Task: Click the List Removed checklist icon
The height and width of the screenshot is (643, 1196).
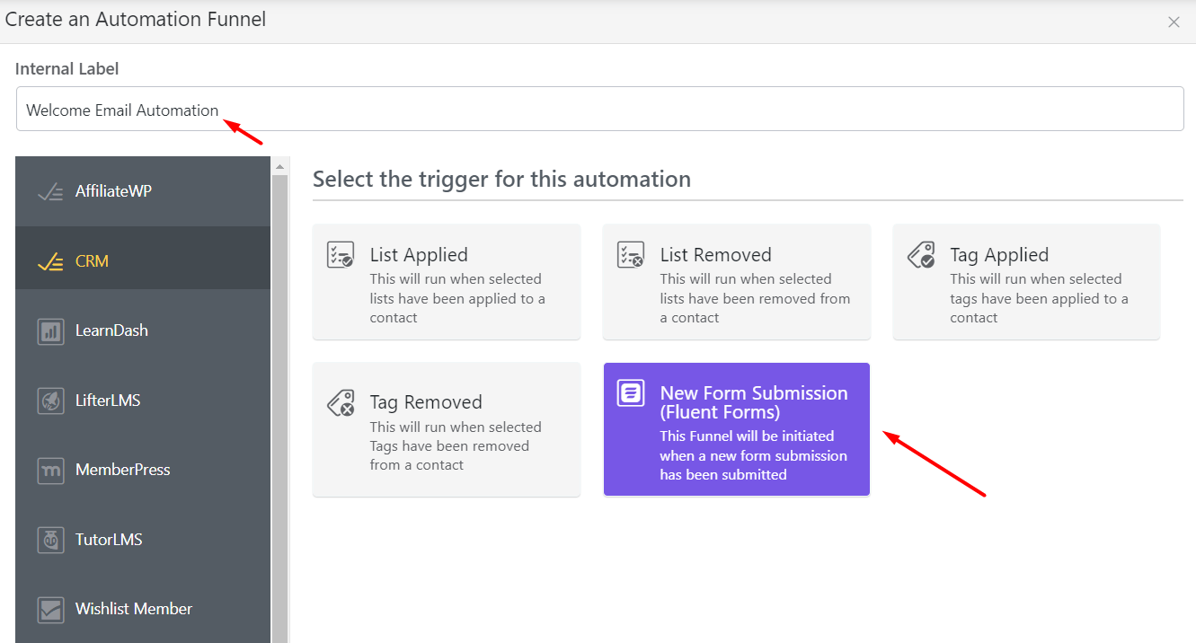Action: point(631,255)
